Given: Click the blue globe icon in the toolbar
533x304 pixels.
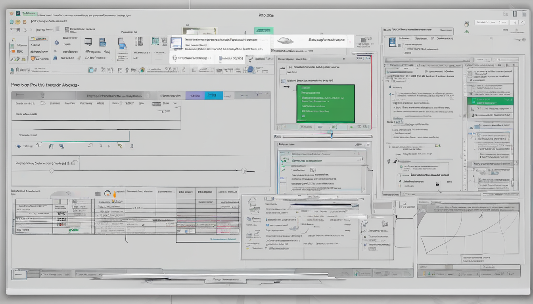Looking at the screenshot, I should tap(250, 70).
